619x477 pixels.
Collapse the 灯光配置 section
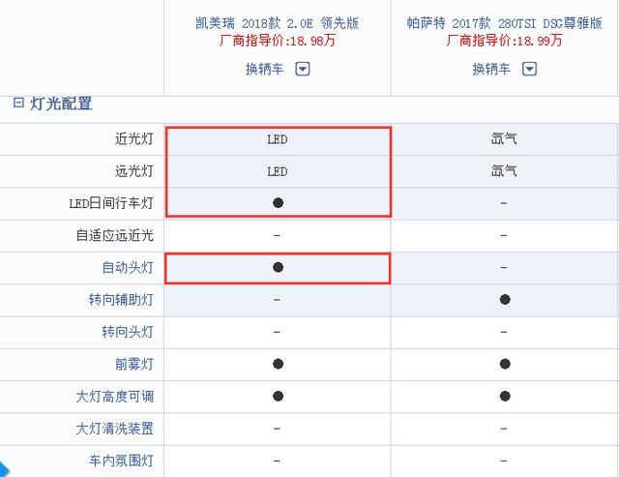(x=18, y=104)
